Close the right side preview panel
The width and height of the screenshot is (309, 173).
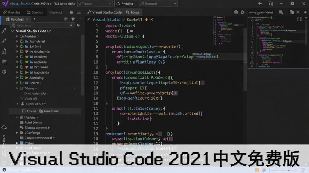[298, 12]
